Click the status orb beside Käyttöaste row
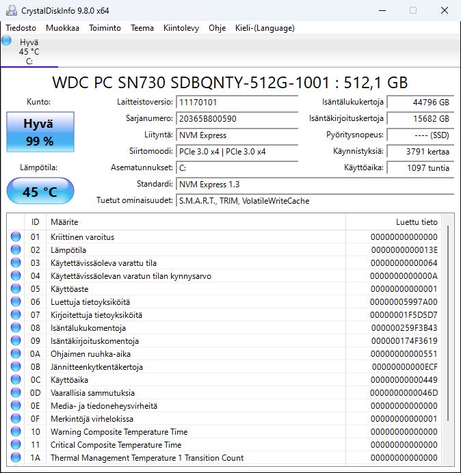 16,288
